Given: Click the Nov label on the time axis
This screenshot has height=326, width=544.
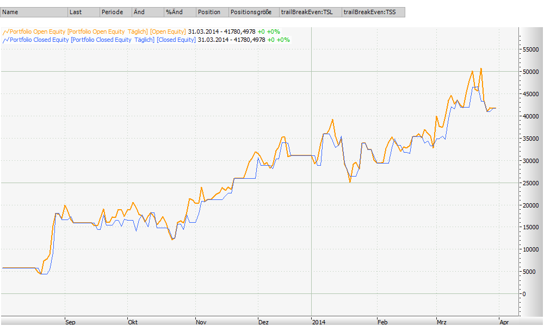Looking at the screenshot, I should click(200, 322).
